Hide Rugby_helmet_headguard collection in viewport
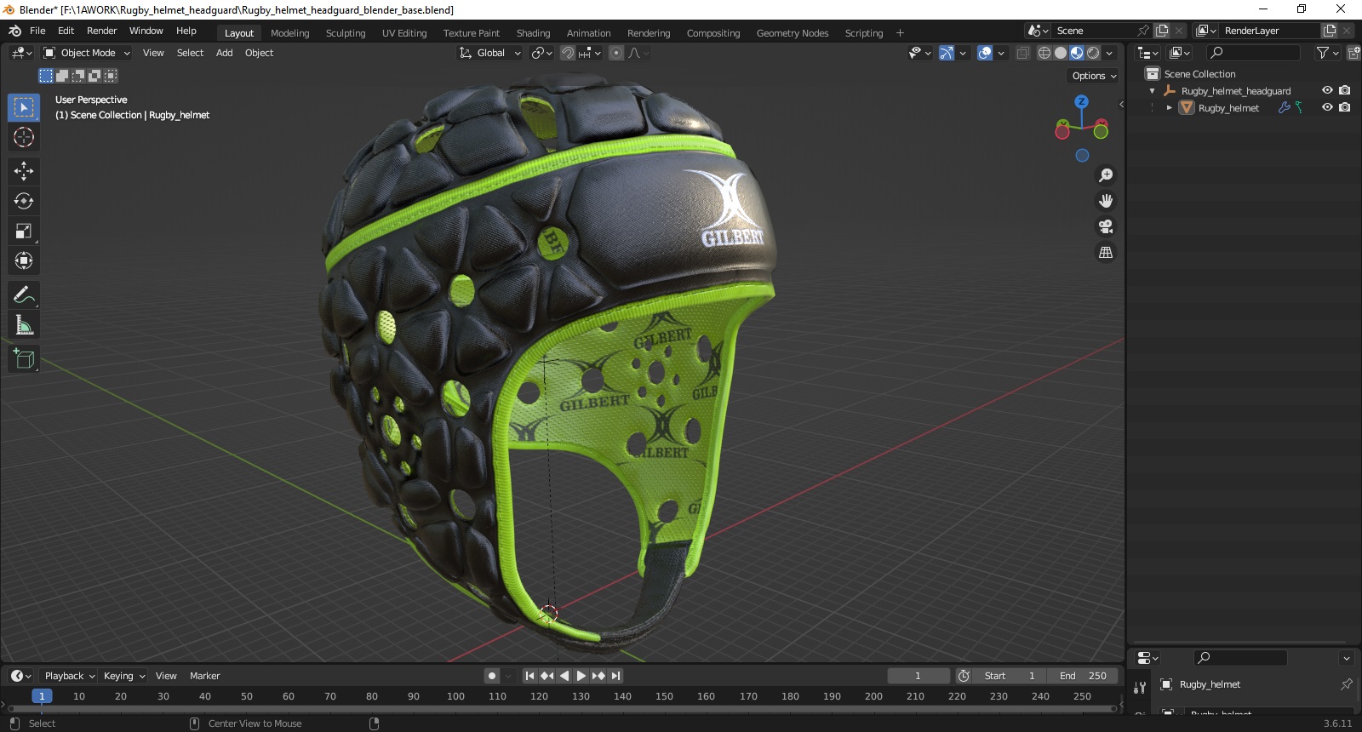This screenshot has width=1362, height=732. (1327, 90)
